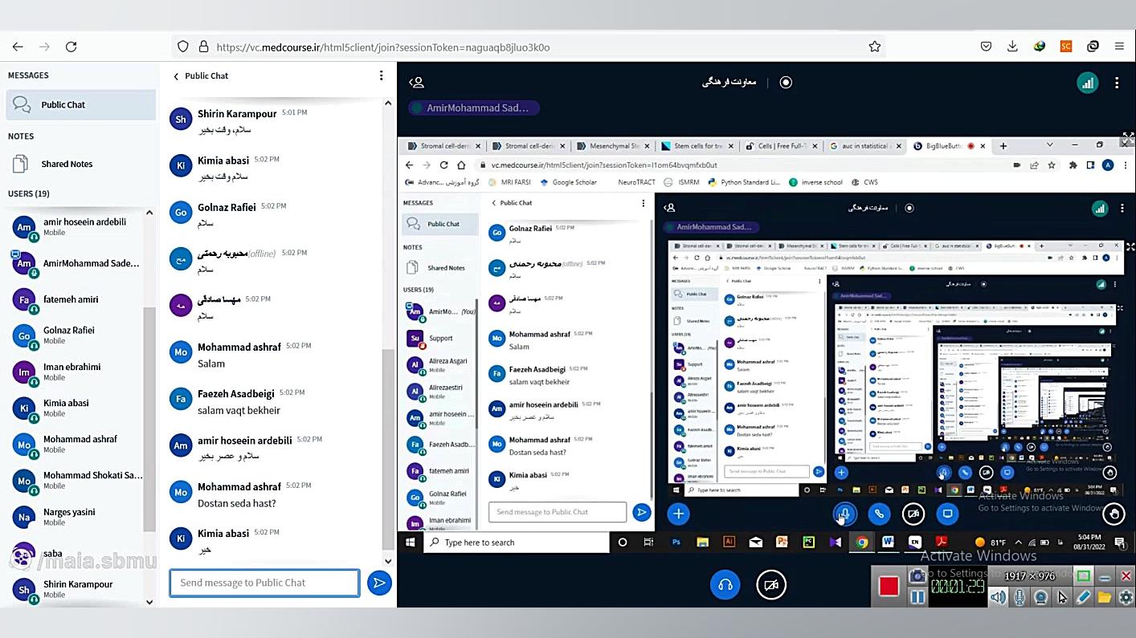1136x638 pixels.
Task: Toggle the session recording indicator
Action: (x=786, y=82)
